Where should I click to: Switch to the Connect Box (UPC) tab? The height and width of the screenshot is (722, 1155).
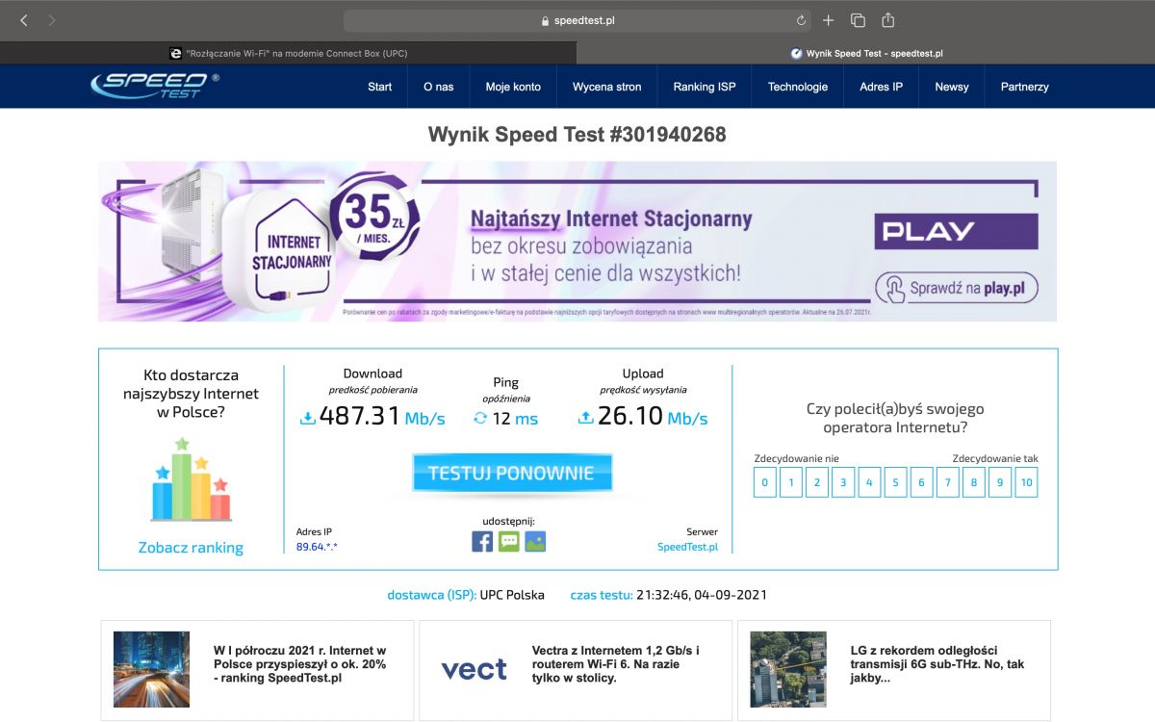pos(289,53)
